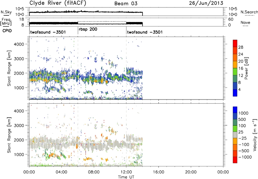Click "Slant Range [km]" label of power panel
This screenshot has height=179, width=258.
coord(9,68)
